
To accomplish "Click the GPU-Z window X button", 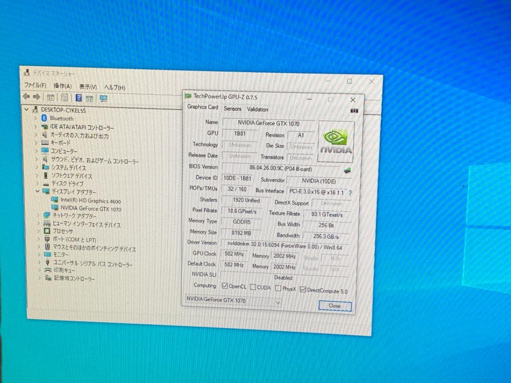I will (x=353, y=100).
